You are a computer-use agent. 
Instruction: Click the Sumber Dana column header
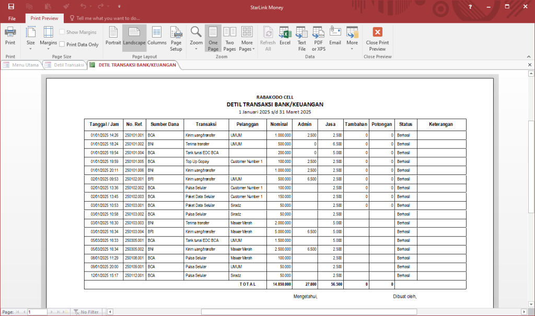[x=165, y=124]
